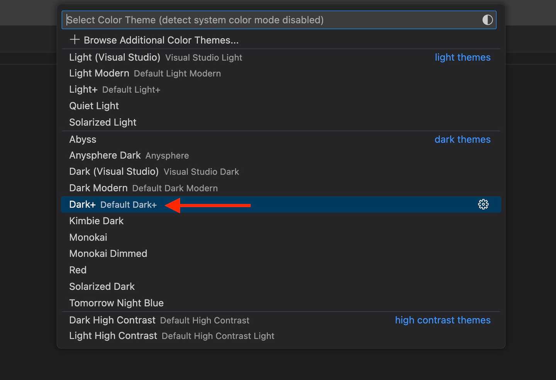Open settings gear for Dark+ theme
The width and height of the screenshot is (556, 380).
click(x=483, y=204)
